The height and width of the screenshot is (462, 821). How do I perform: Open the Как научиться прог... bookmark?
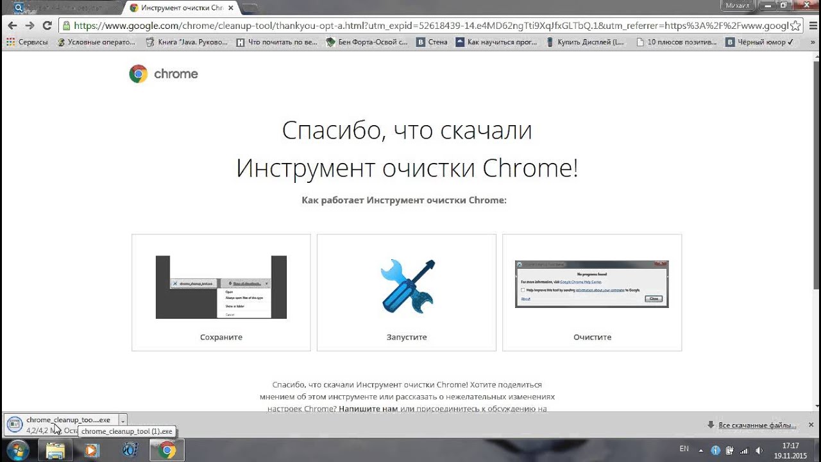coord(496,42)
